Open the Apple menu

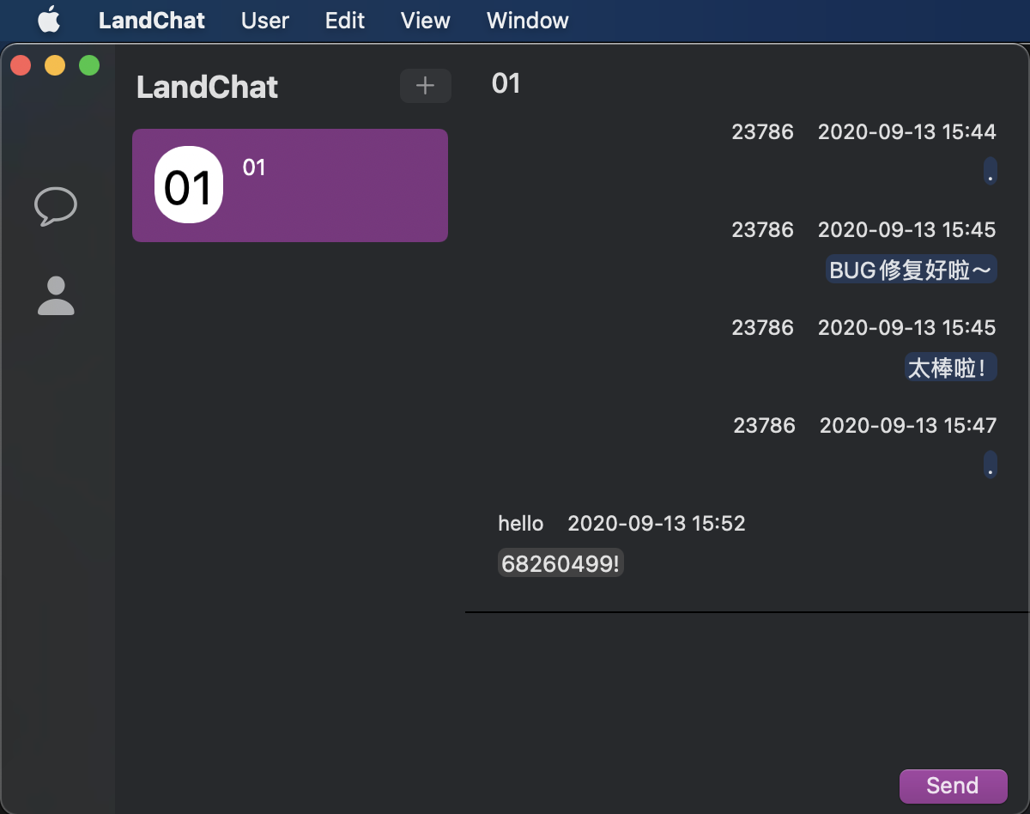pyautogui.click(x=49, y=20)
